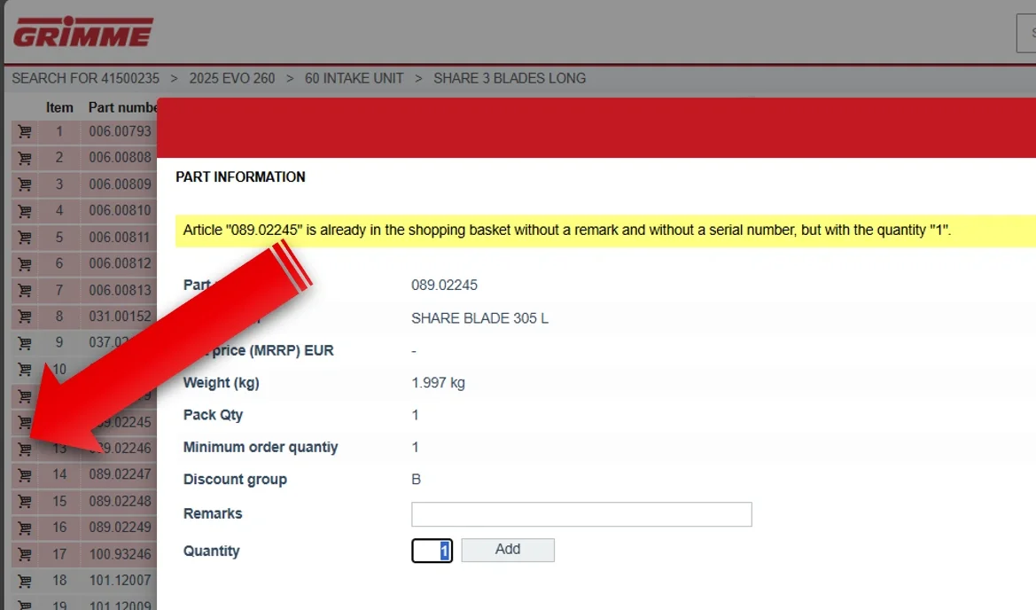Click cart icon for part 089.02248
1036x610 pixels.
point(25,501)
